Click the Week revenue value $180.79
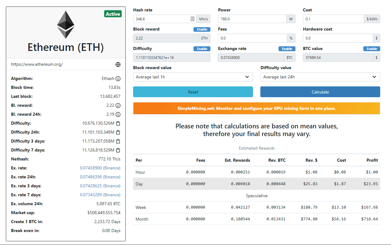The height and width of the screenshot is (245, 391). point(309,207)
